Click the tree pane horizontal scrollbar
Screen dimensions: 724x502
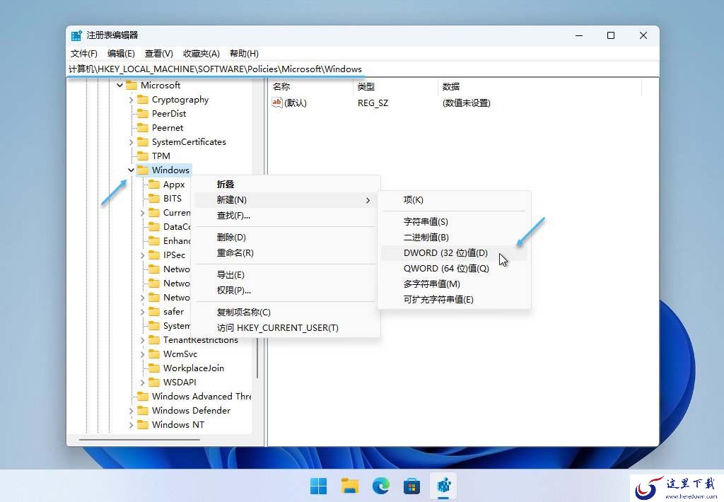tap(139, 440)
